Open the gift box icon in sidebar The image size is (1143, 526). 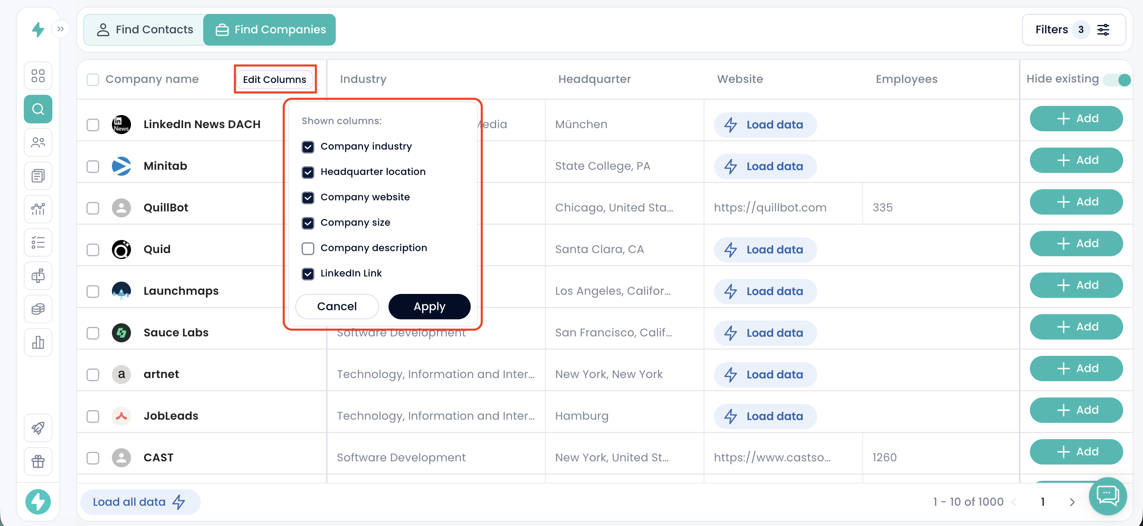[x=38, y=461]
